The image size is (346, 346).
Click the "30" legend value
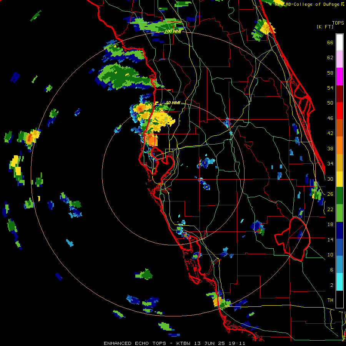point(330,179)
